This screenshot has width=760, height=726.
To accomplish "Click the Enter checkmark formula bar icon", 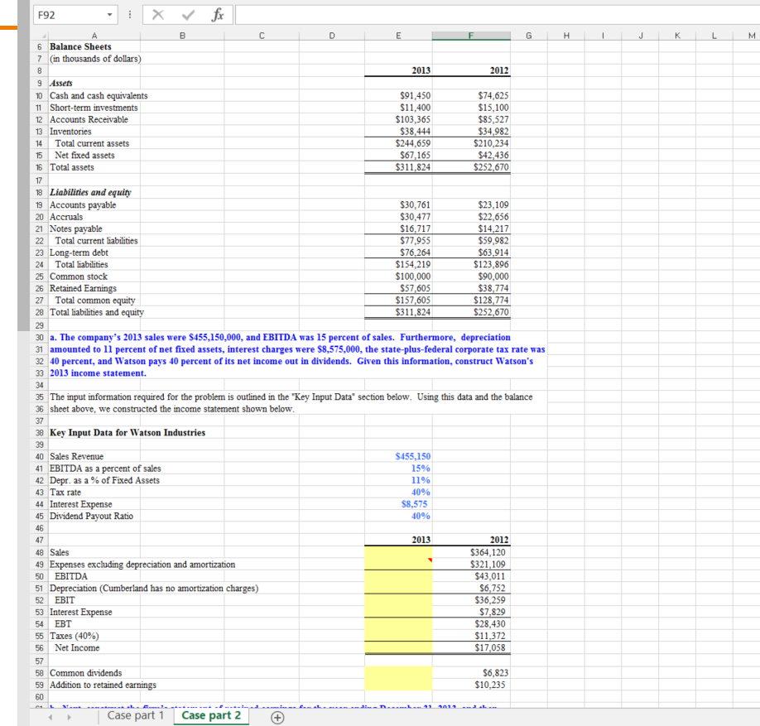I will (x=188, y=15).
